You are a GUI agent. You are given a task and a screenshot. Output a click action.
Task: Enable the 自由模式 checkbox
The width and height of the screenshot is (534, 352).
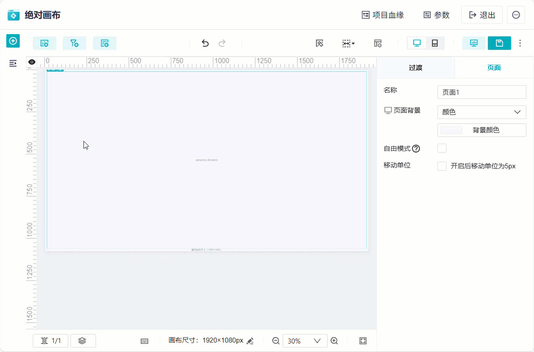(x=442, y=148)
